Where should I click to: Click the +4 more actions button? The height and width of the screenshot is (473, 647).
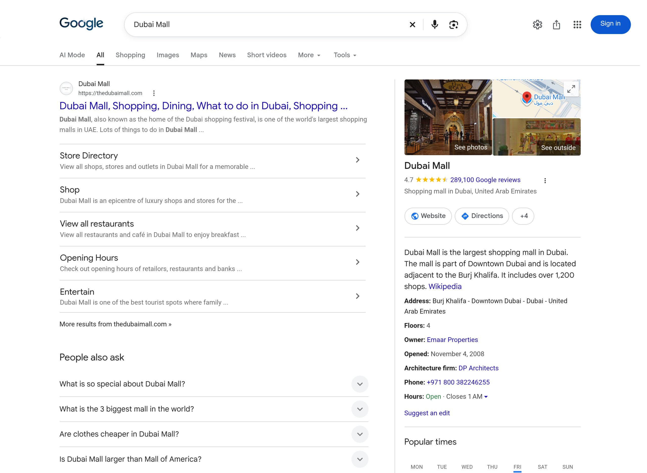point(523,216)
